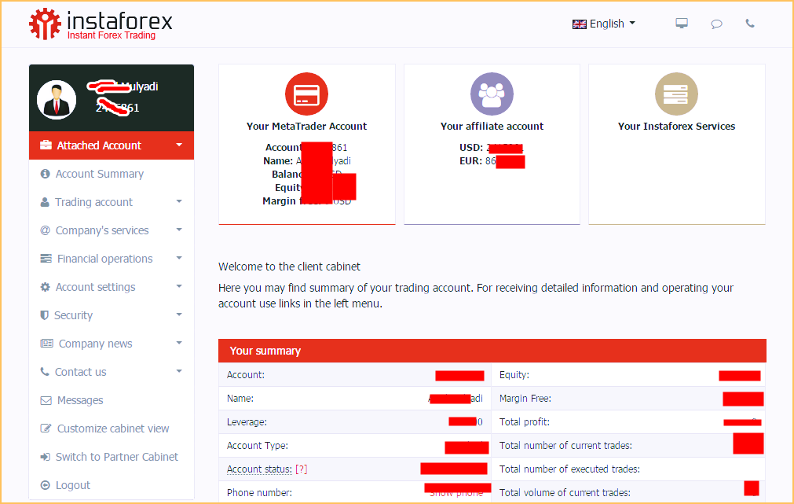The image size is (794, 504).
Task: Click the info icon beside Account Summary
Action: 45,174
